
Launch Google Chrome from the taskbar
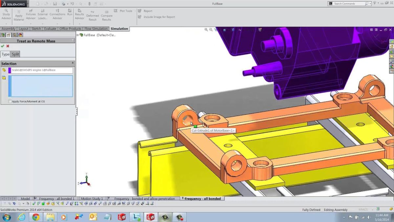[x=36, y=217]
